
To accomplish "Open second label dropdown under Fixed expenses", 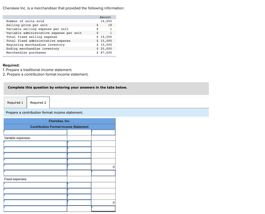I will tap(35, 191).
